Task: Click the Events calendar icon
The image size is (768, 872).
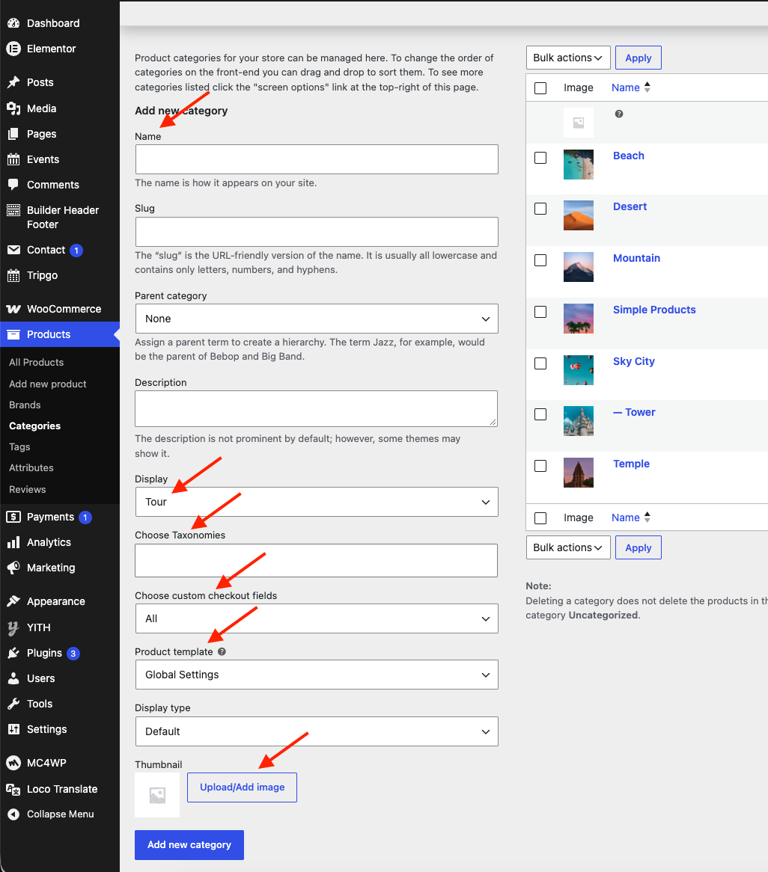Action: (x=13, y=159)
